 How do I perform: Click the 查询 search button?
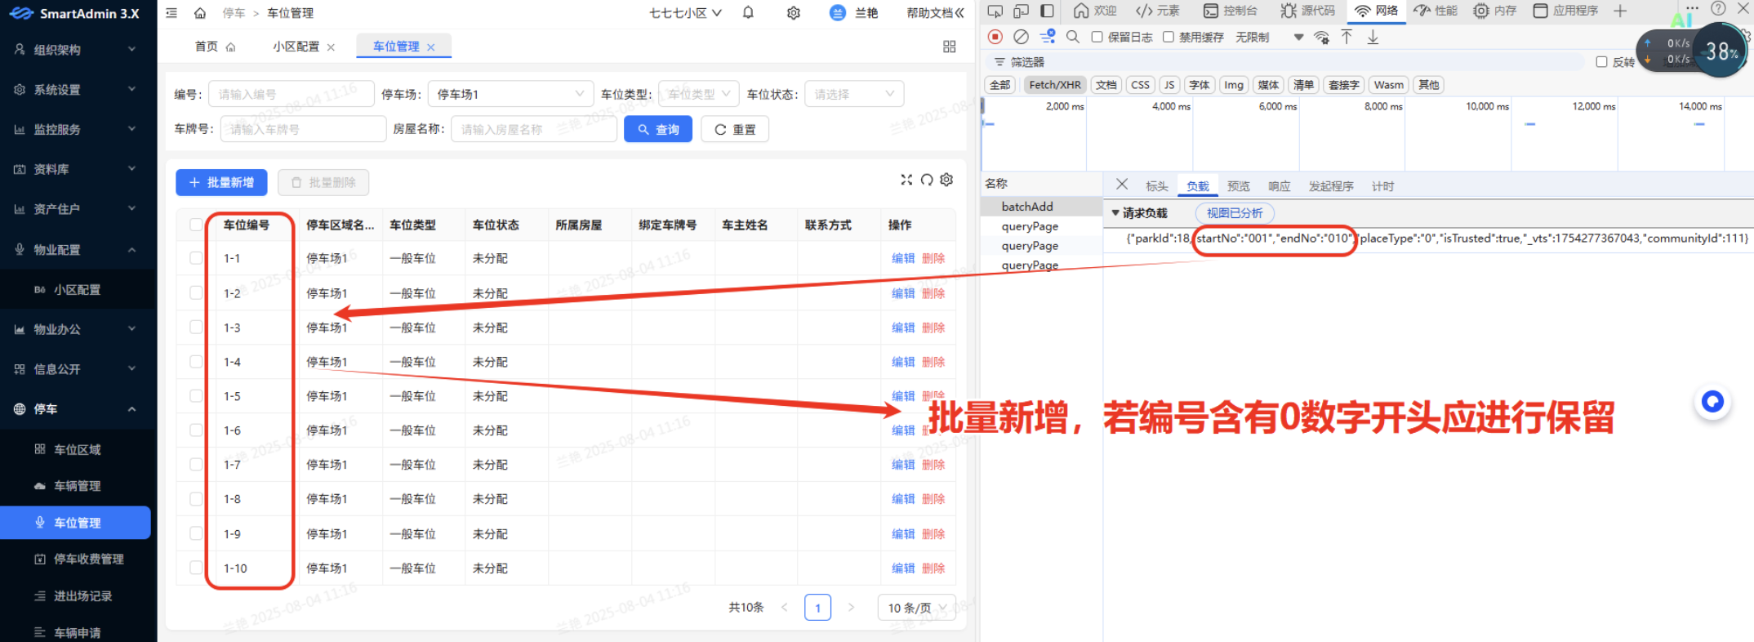click(x=658, y=129)
